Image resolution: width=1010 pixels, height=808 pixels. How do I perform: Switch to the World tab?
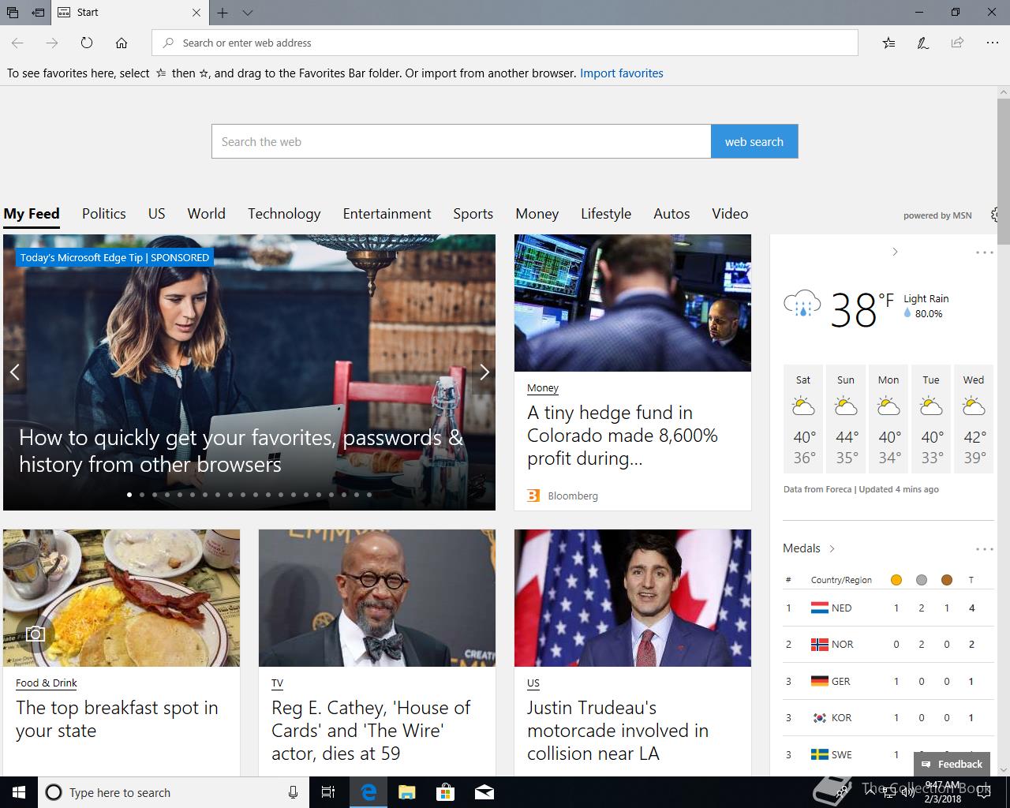207,214
